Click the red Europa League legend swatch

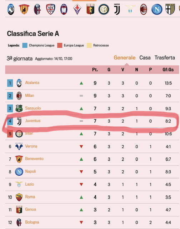click(x=60, y=45)
